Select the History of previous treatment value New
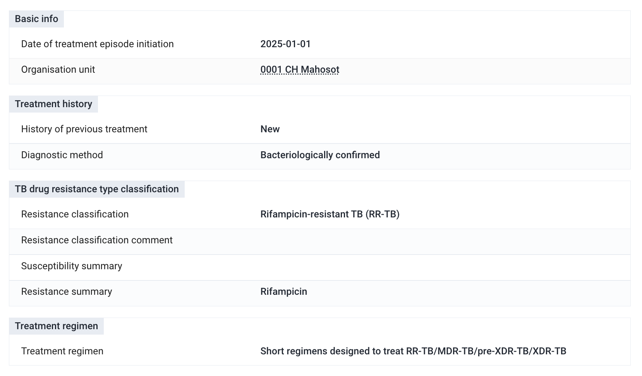 270,129
